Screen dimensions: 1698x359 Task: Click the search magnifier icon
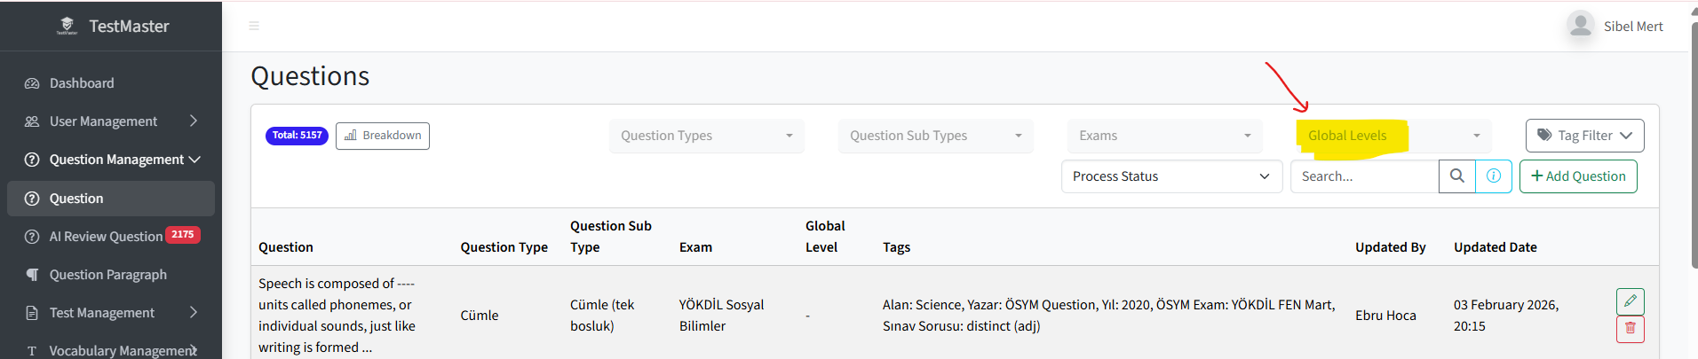click(1457, 176)
